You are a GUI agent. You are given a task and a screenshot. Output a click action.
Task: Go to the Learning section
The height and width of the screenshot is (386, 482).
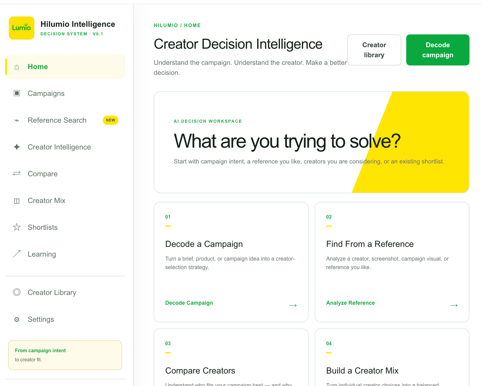point(65,254)
